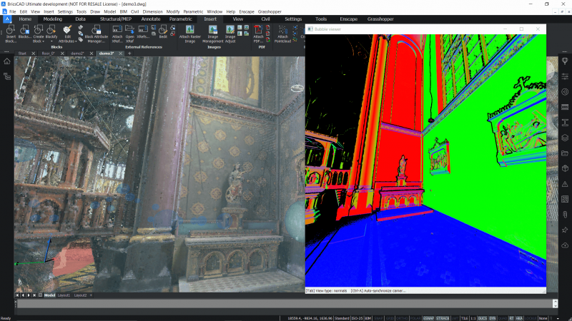Open the status bar options arrow
This screenshot has height=321, width=572.
tap(558, 318)
